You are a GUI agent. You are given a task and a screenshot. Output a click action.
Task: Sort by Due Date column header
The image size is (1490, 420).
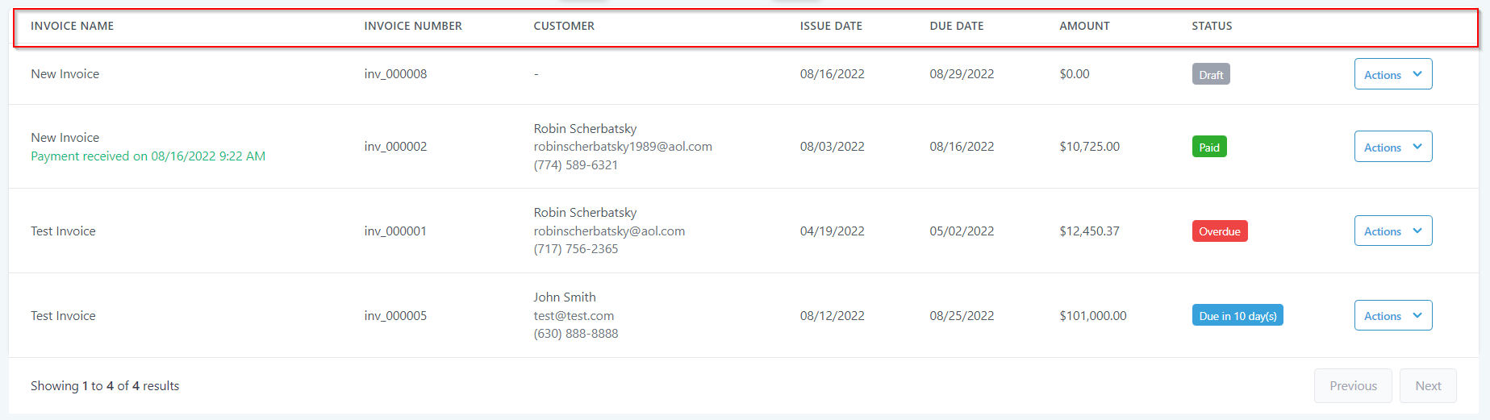956,26
